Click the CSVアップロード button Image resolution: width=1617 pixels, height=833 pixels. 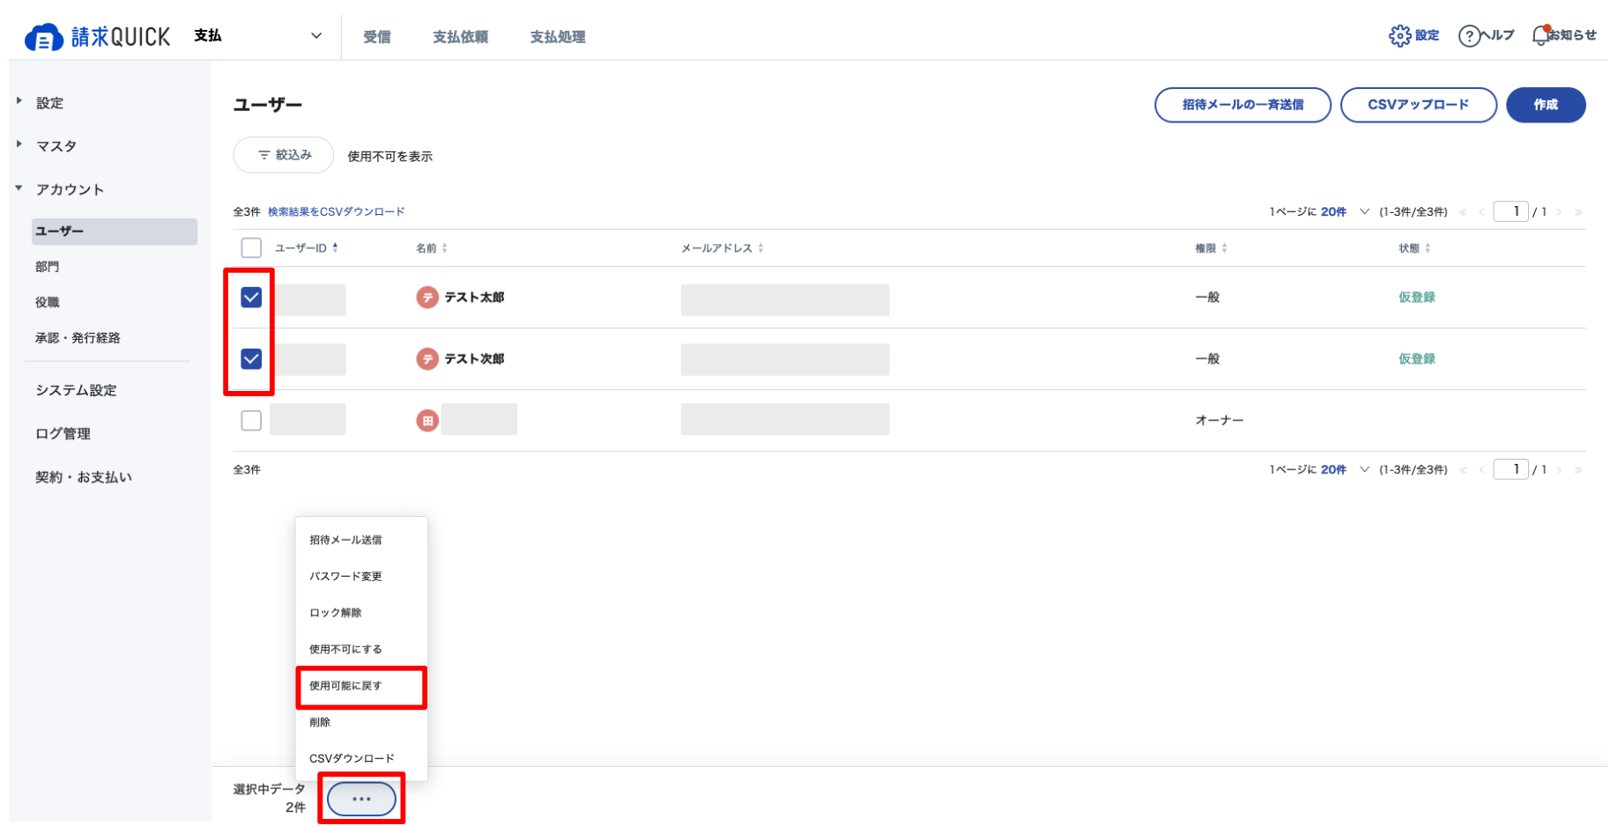pos(1419,105)
